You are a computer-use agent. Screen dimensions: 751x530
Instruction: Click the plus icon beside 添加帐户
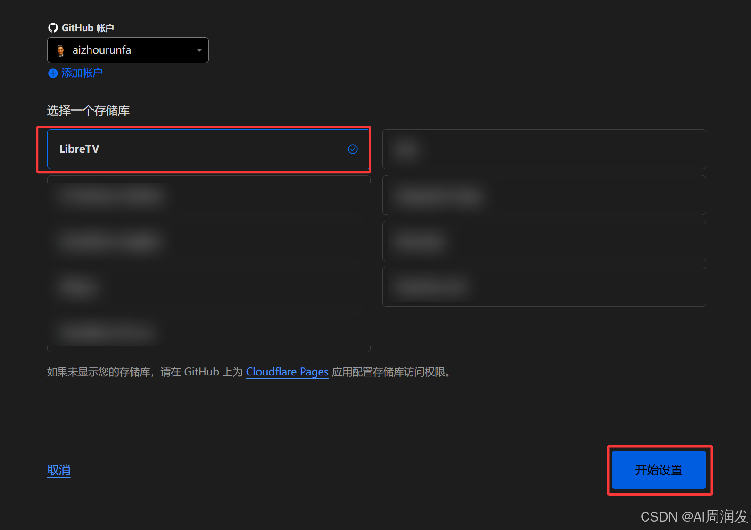click(53, 73)
